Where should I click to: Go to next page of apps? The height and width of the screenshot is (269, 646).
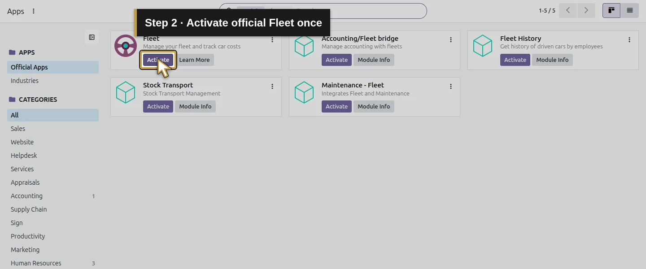click(586, 10)
